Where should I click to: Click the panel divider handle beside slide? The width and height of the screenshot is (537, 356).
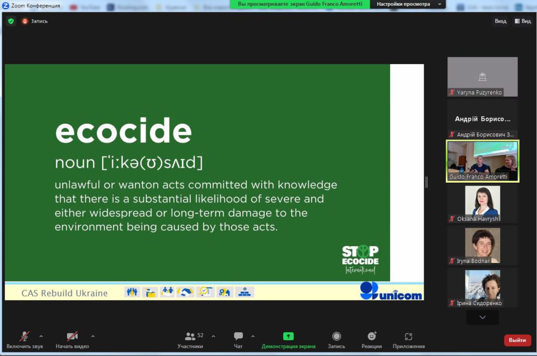426,182
